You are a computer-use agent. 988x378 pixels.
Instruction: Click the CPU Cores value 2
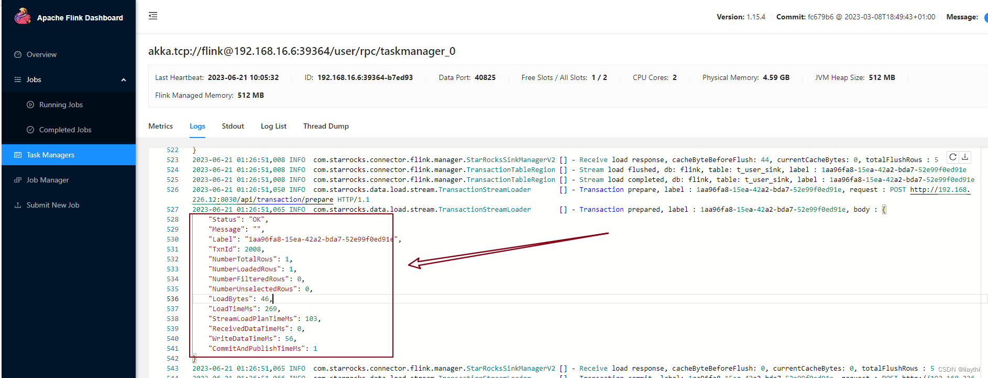(x=675, y=77)
